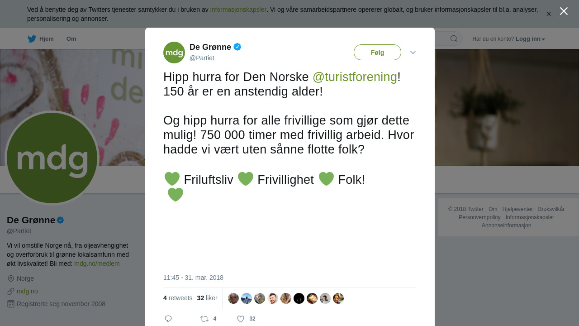View the 32 liker list

pos(207,298)
